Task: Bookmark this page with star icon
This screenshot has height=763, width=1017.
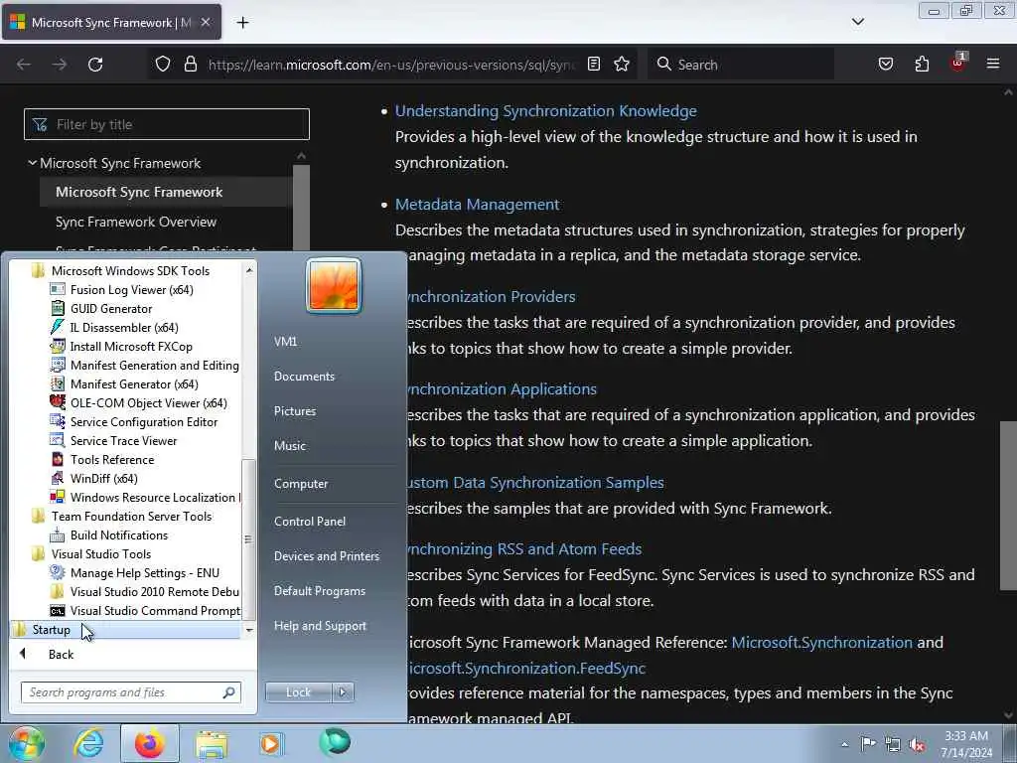Action: (622, 65)
